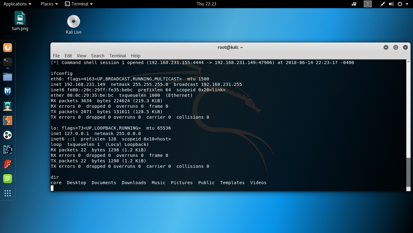This screenshot has width=413, height=233.
Task: Click the 'eth0: flags=4163' line
Action: [x=130, y=79]
